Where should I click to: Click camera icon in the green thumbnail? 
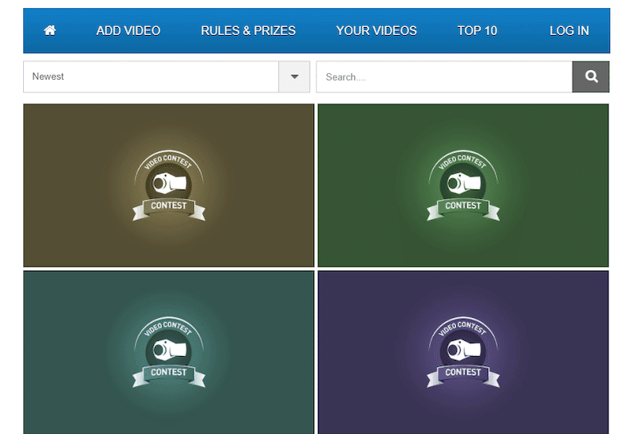click(x=463, y=184)
